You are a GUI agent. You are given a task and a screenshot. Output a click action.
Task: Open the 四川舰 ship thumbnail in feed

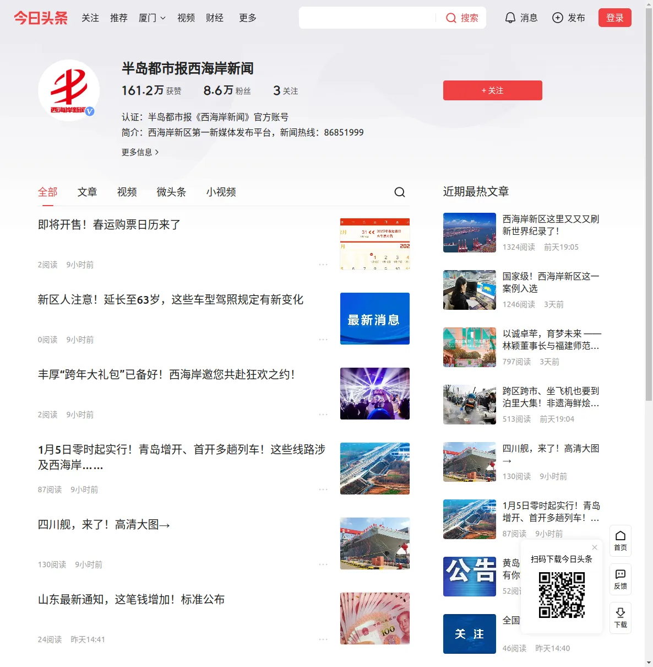click(x=375, y=544)
